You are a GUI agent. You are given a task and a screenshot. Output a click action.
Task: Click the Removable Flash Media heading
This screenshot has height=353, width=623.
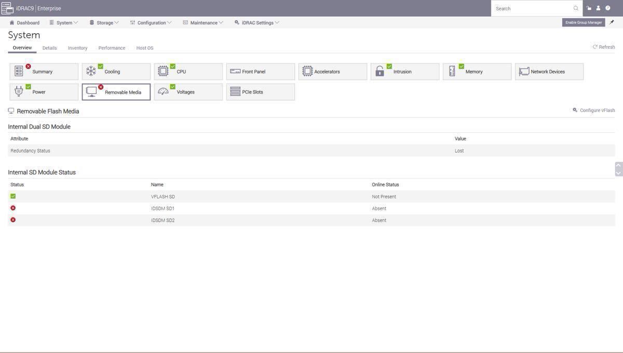tap(48, 111)
